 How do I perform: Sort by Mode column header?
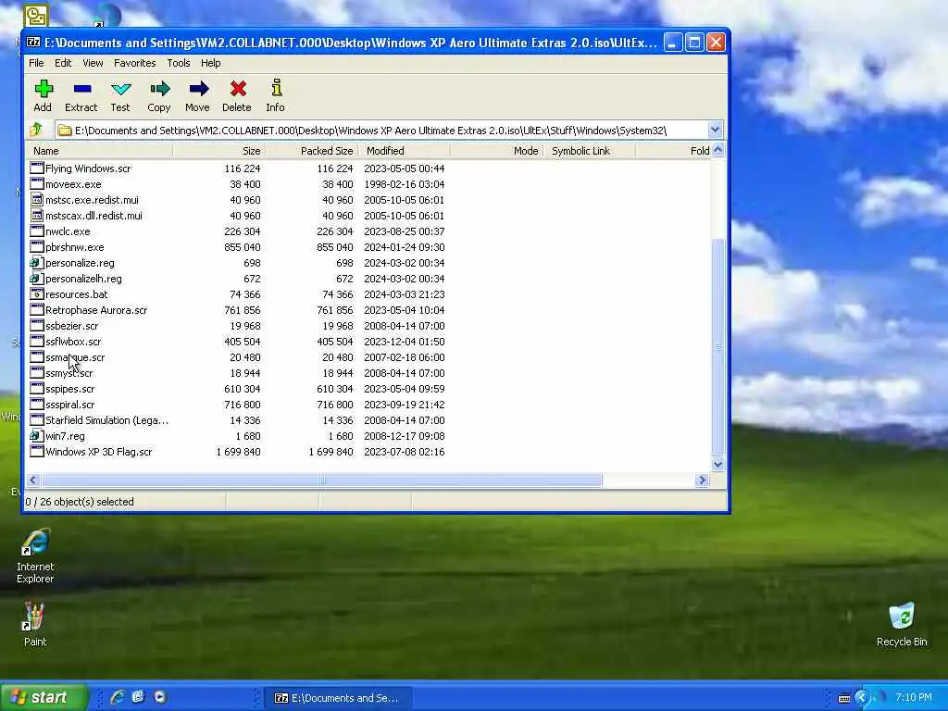[x=496, y=151]
